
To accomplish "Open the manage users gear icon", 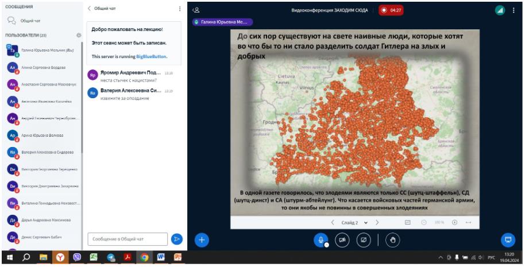I will point(79,35).
